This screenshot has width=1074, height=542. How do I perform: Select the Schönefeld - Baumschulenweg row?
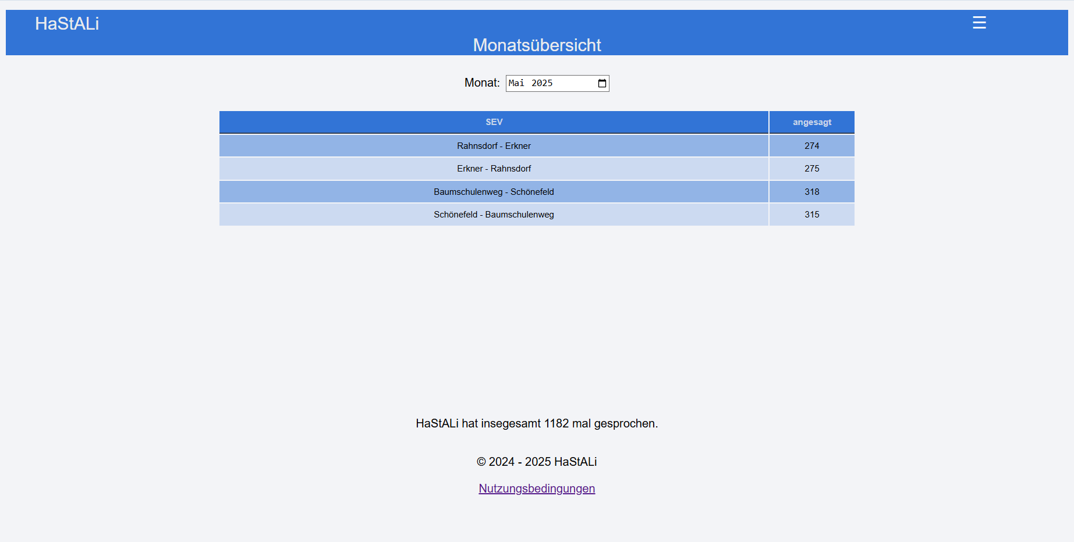(494, 215)
